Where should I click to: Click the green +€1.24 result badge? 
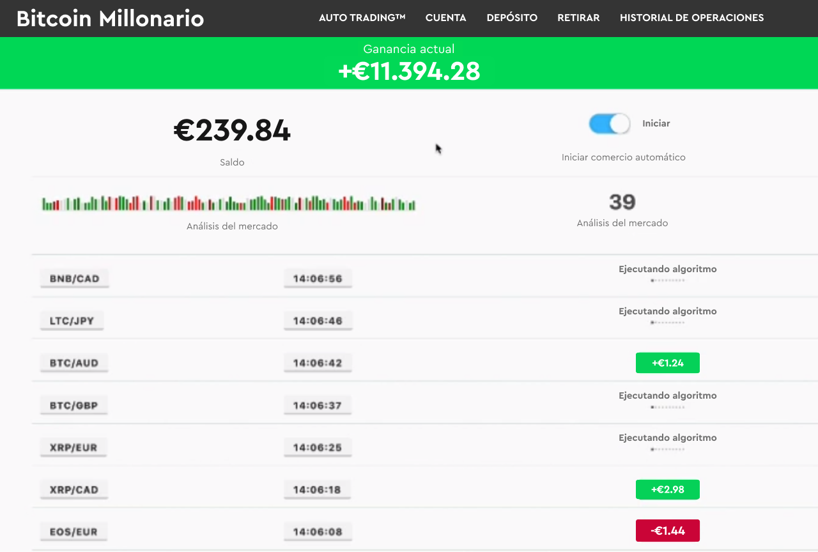click(668, 363)
